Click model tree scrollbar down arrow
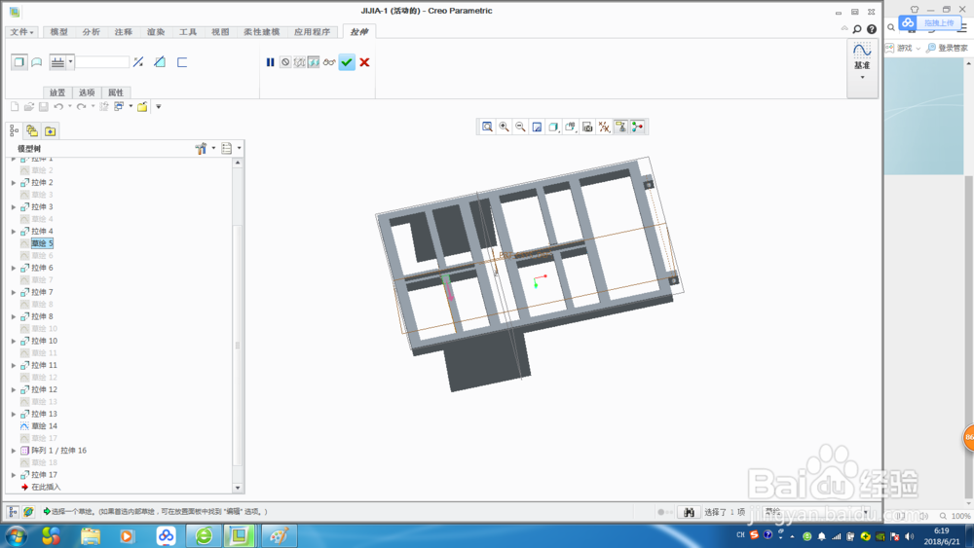The image size is (974, 548). point(238,488)
